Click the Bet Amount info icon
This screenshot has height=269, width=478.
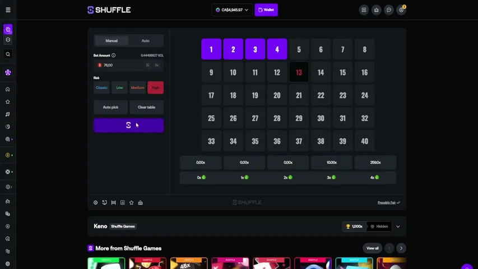point(113,55)
